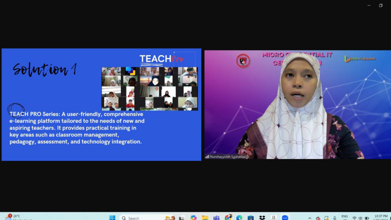Open Microsoft Copilot from taskbar
Viewport: 391px width, 220px height.
[194, 218]
